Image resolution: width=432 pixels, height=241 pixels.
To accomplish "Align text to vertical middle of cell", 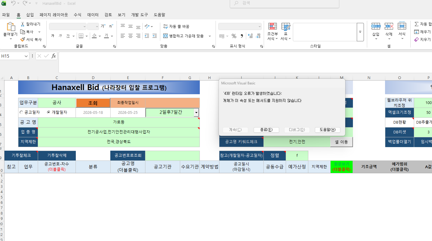I will [130, 26].
